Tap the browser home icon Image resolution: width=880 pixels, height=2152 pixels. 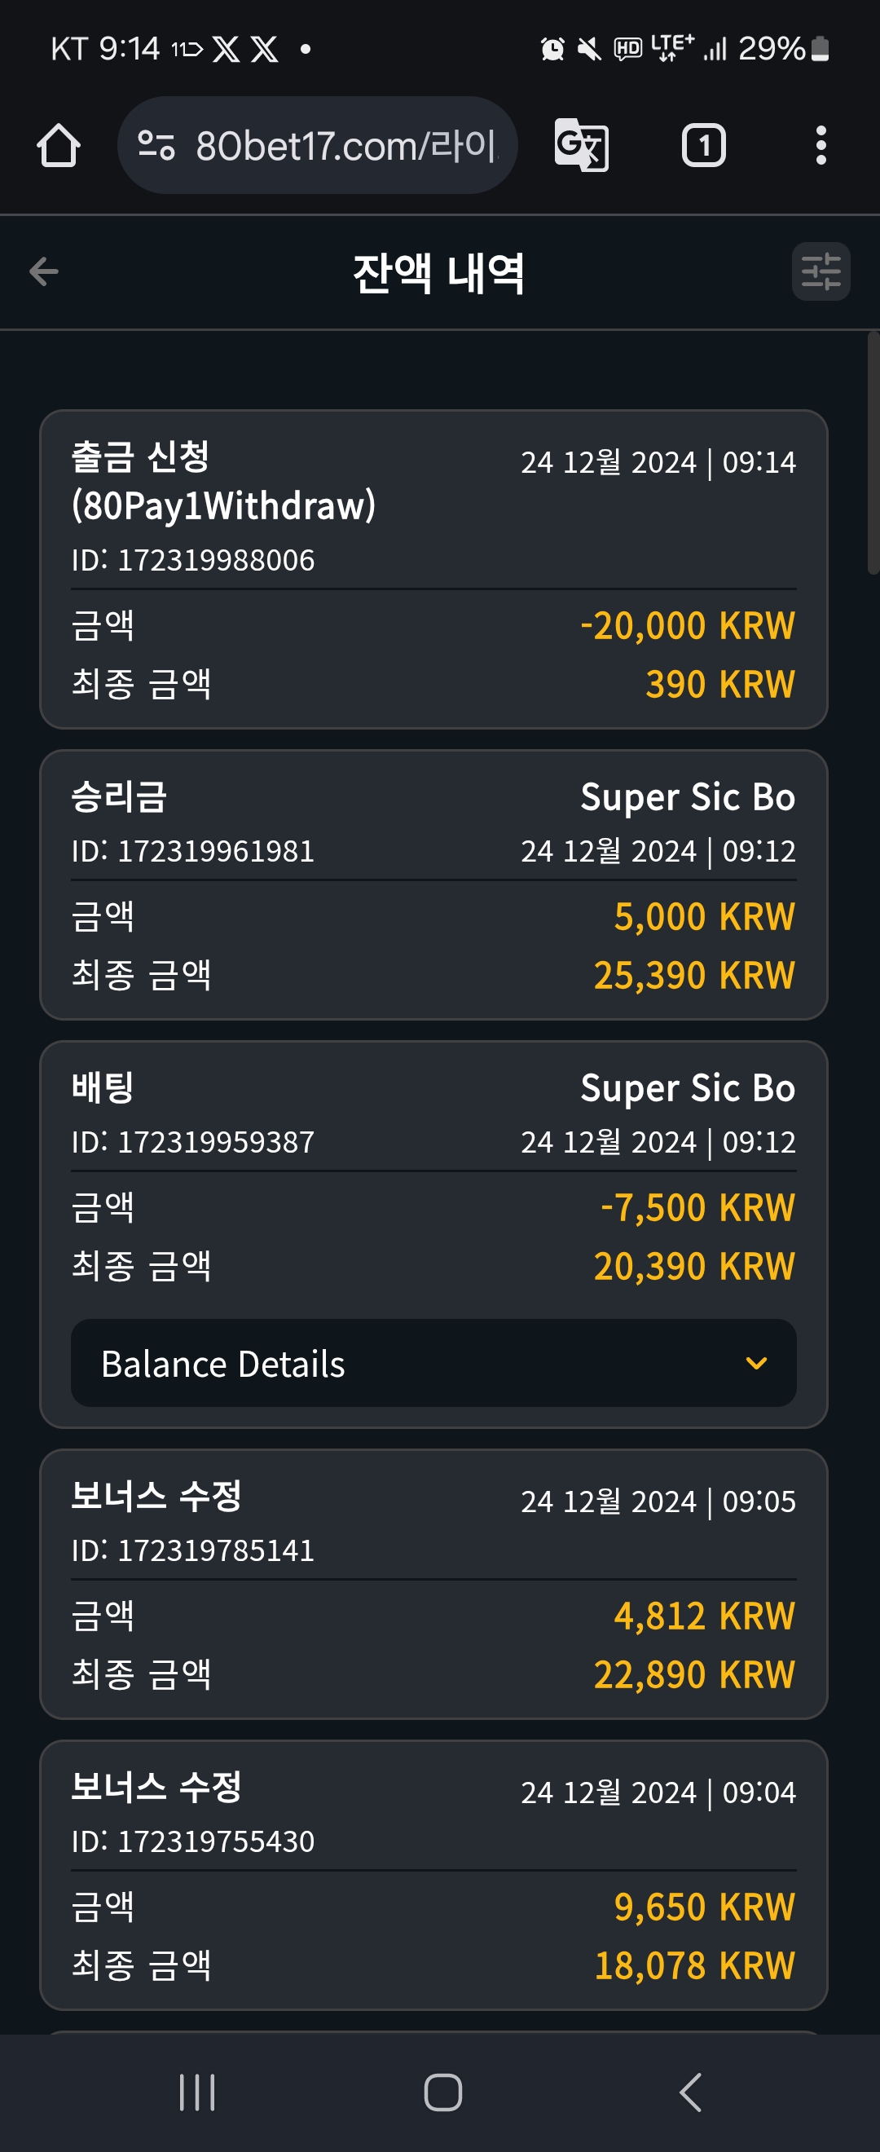pyautogui.click(x=59, y=145)
